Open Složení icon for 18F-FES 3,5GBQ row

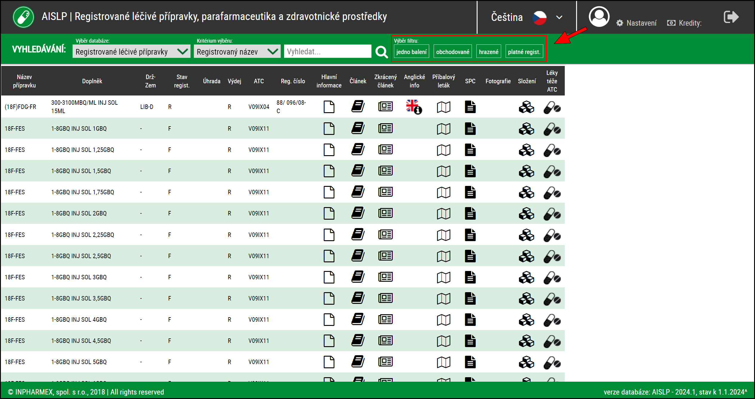click(526, 298)
